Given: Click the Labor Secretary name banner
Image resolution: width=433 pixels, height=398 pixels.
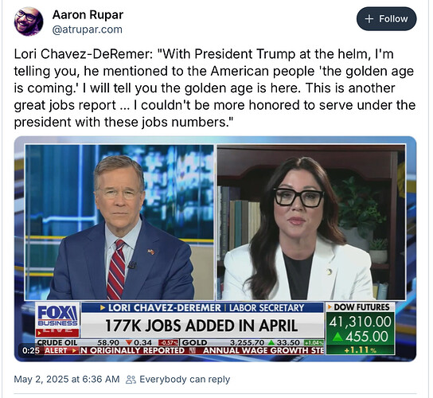Looking at the screenshot, I should pyautogui.click(x=203, y=308).
